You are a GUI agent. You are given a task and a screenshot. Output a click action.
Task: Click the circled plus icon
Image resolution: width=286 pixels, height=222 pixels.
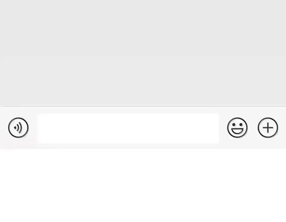(x=268, y=128)
